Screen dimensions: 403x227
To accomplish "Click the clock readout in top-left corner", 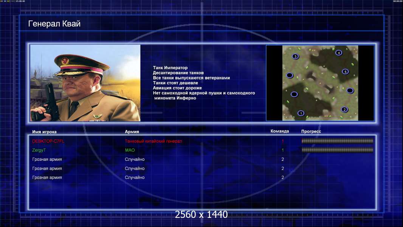I will coord(20,1).
